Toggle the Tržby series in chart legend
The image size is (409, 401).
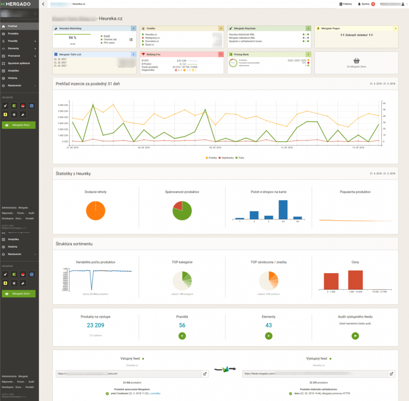pyautogui.click(x=240, y=158)
